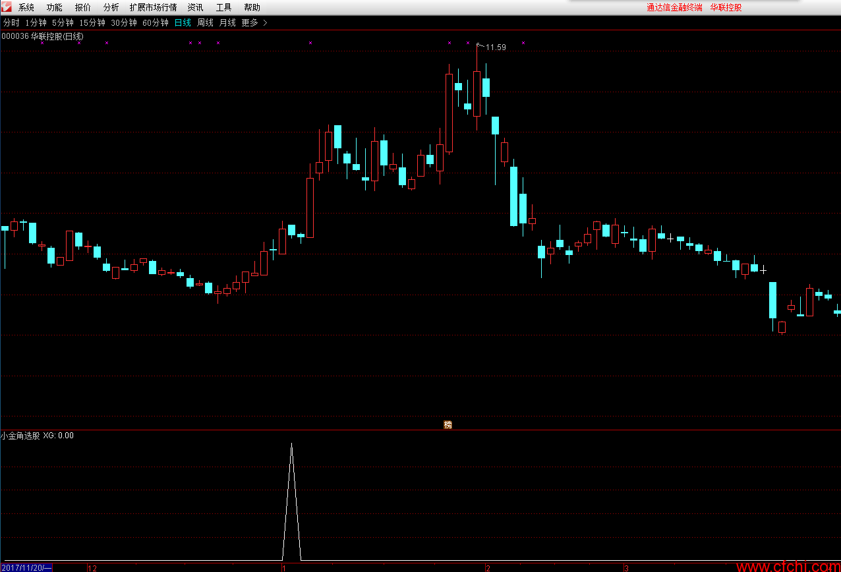Select the 日线 daily period tab
Image resolution: width=841 pixels, height=572 pixels.
(x=183, y=22)
